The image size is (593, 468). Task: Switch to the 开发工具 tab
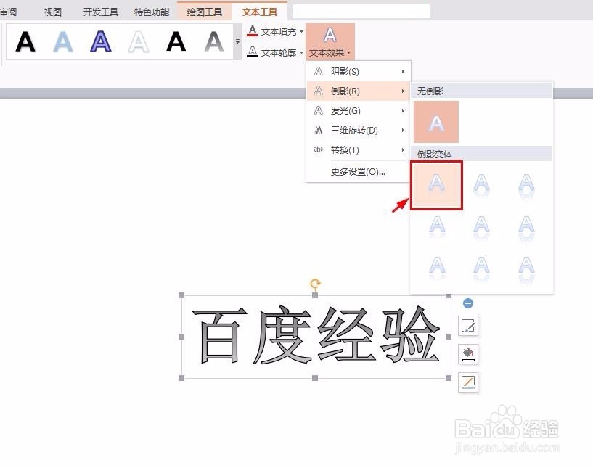pos(101,12)
